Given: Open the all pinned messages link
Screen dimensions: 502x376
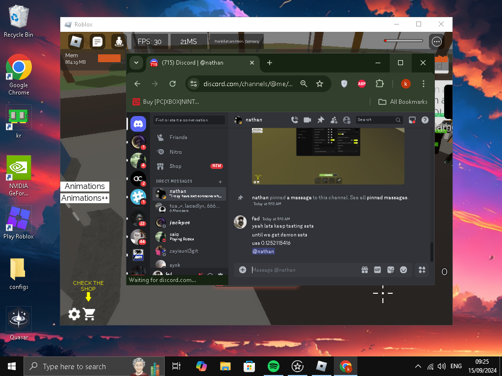Looking at the screenshot, I should pyautogui.click(x=387, y=198).
